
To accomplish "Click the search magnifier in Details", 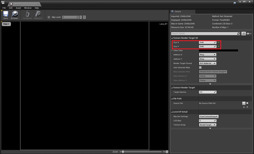I will click(238, 33).
